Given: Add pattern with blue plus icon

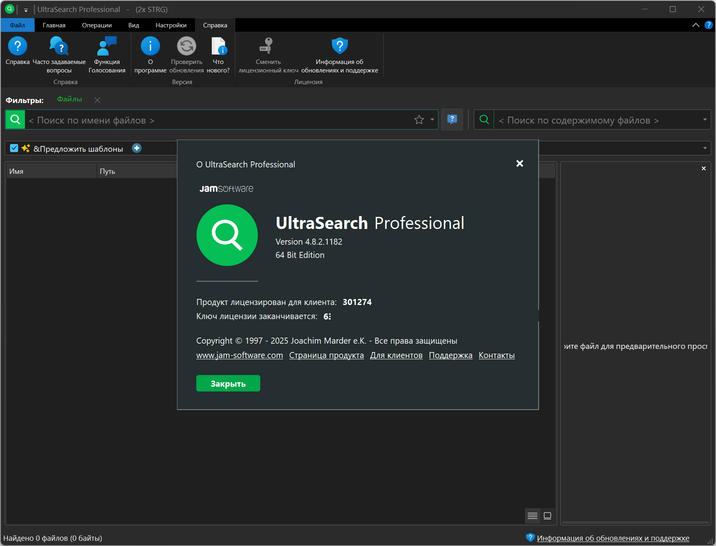Looking at the screenshot, I should tap(137, 148).
